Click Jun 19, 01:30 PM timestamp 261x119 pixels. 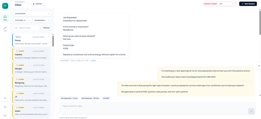[38, 37]
